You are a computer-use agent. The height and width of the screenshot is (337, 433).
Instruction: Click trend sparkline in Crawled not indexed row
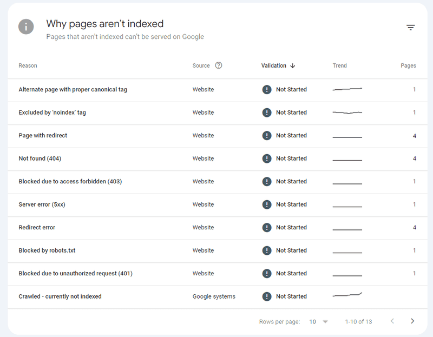(347, 294)
